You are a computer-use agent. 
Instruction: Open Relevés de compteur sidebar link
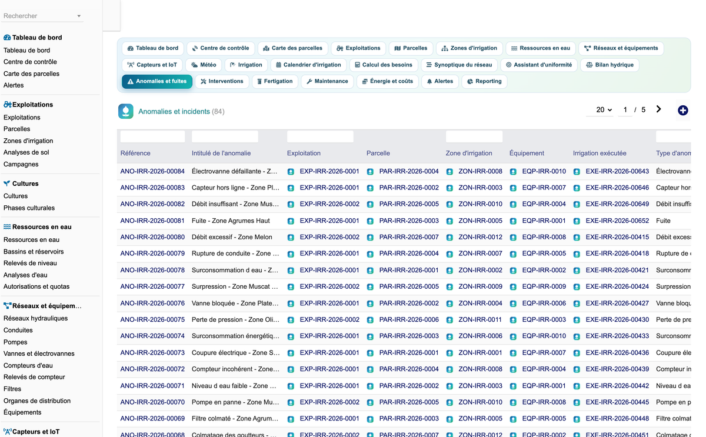point(34,377)
